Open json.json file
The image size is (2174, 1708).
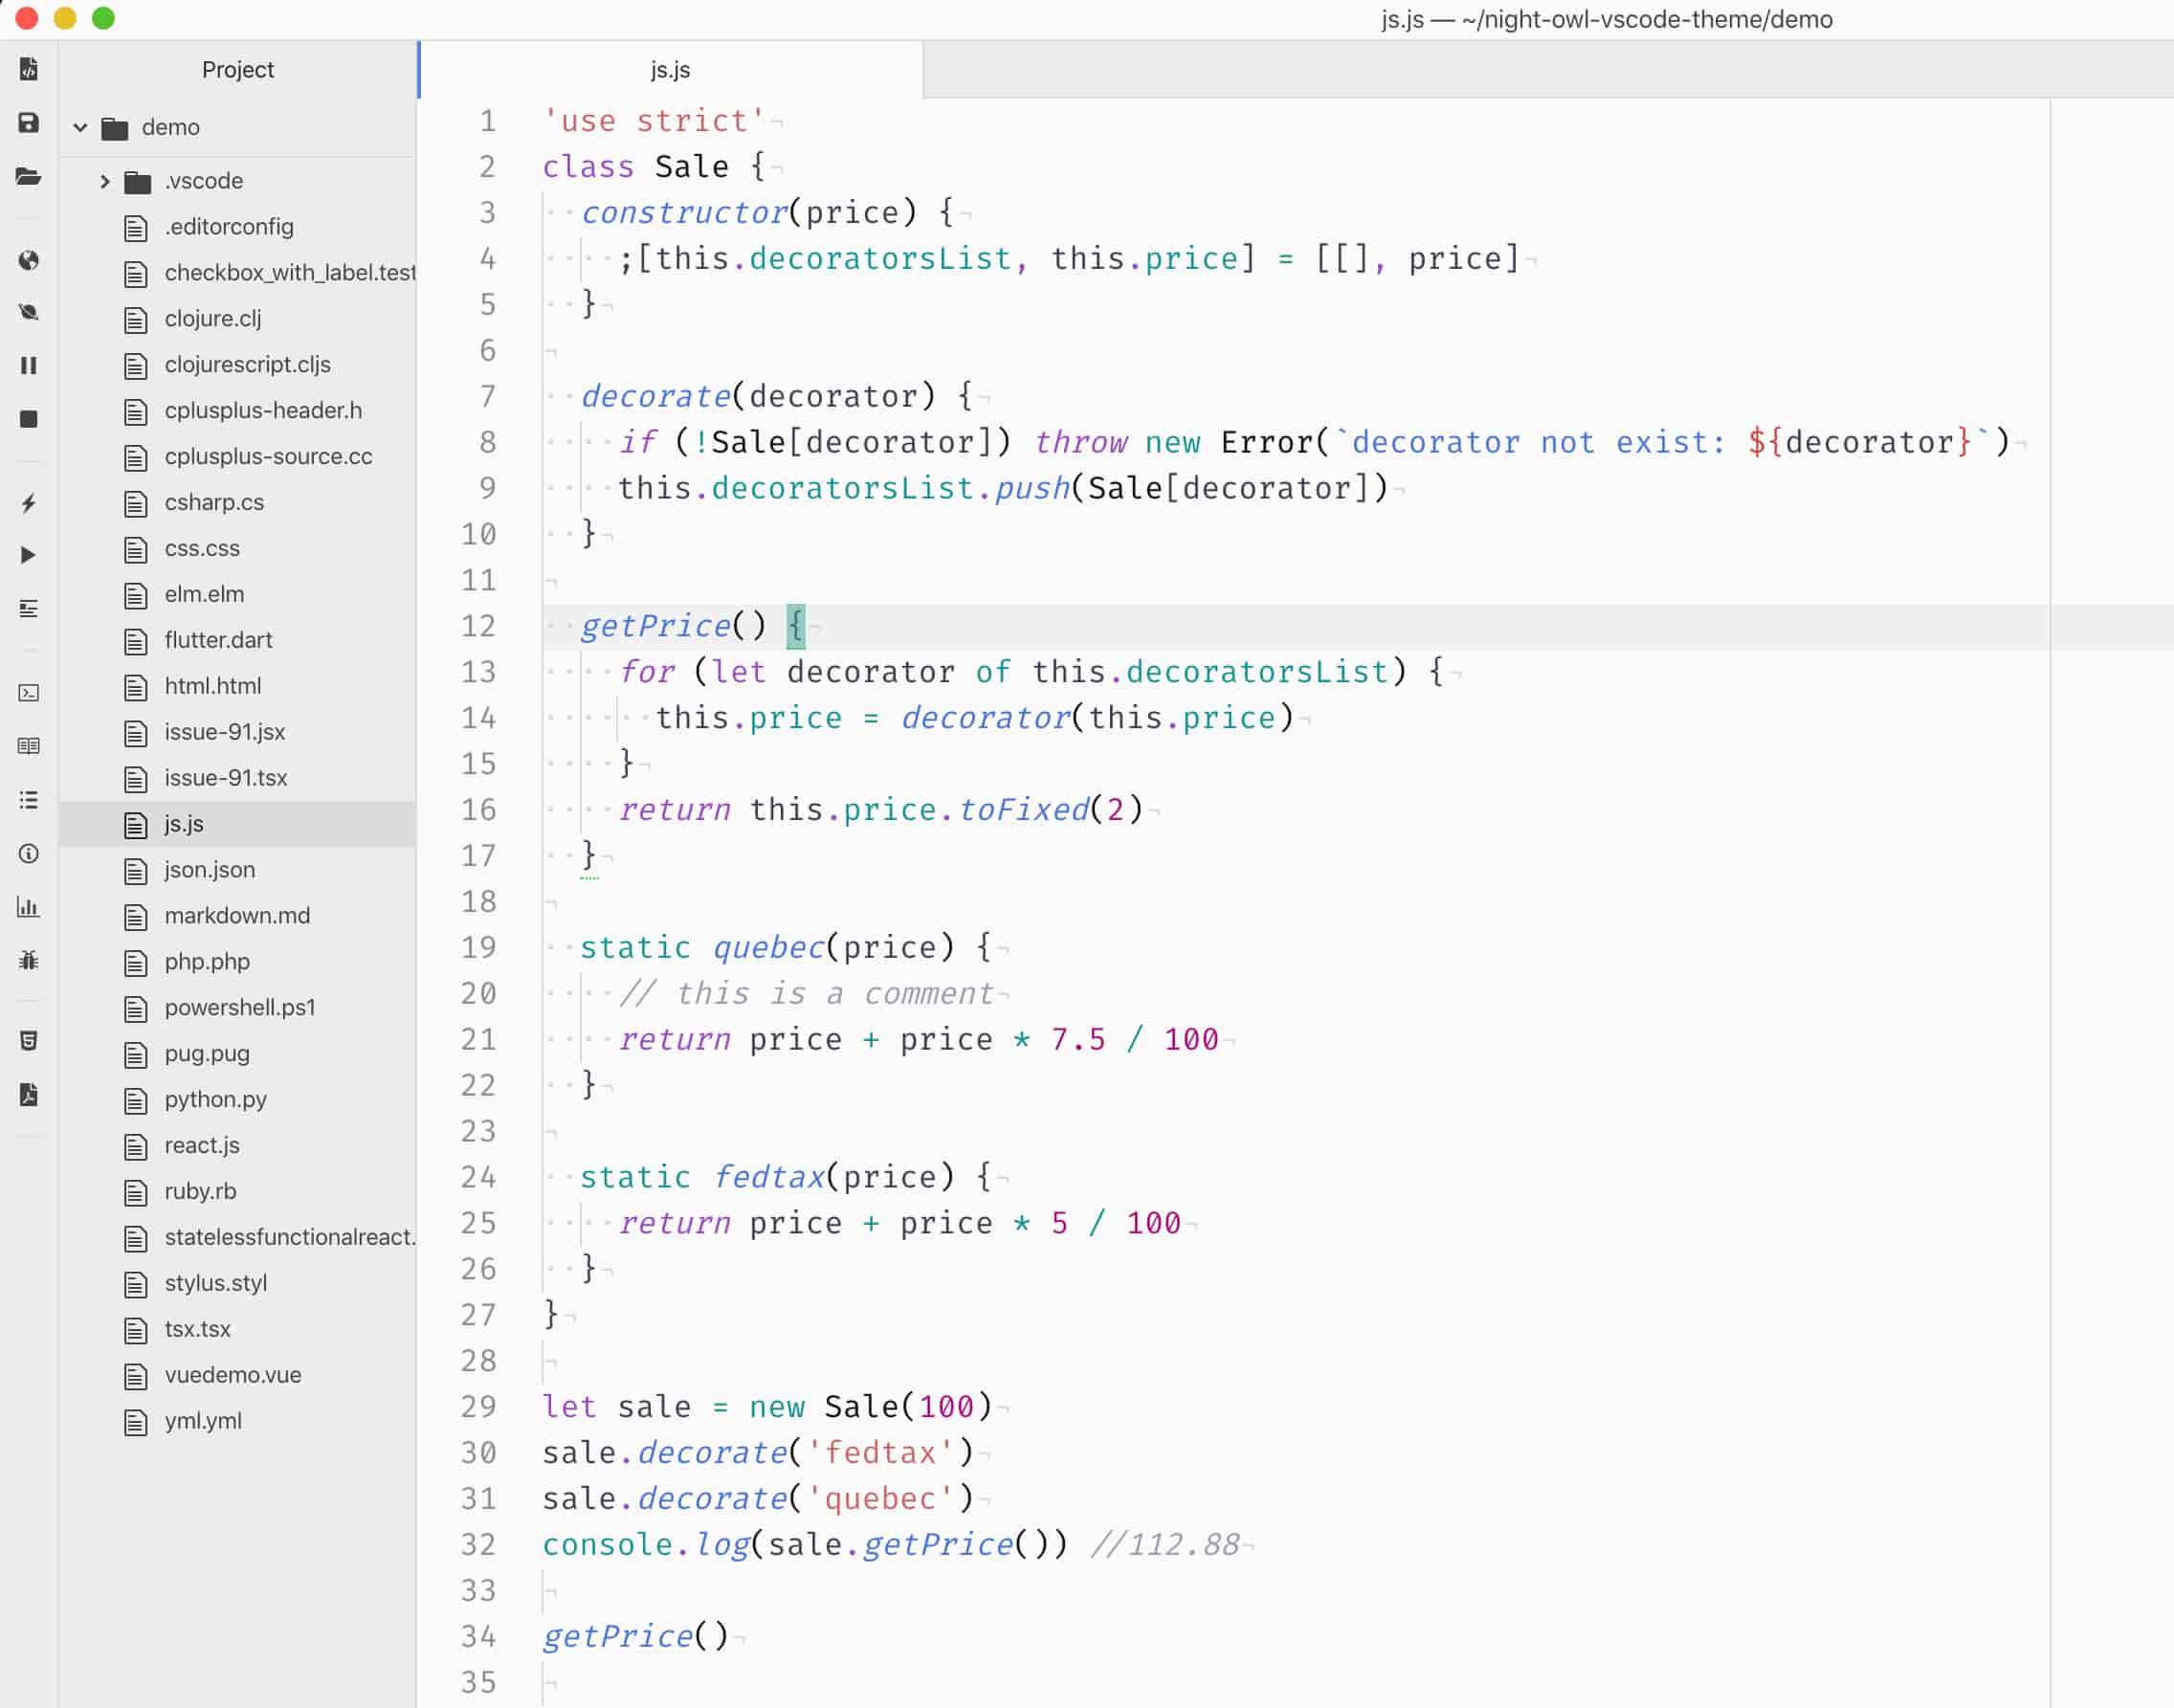point(237,871)
